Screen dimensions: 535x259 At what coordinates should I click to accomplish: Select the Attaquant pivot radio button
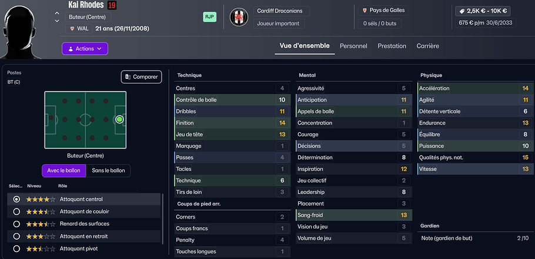pyautogui.click(x=16, y=248)
